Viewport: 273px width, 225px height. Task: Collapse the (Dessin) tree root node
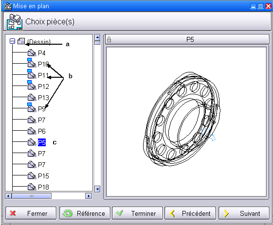tap(12, 41)
